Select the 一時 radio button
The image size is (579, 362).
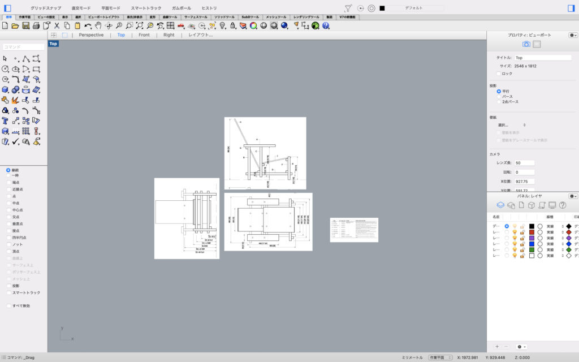[x=8, y=175]
